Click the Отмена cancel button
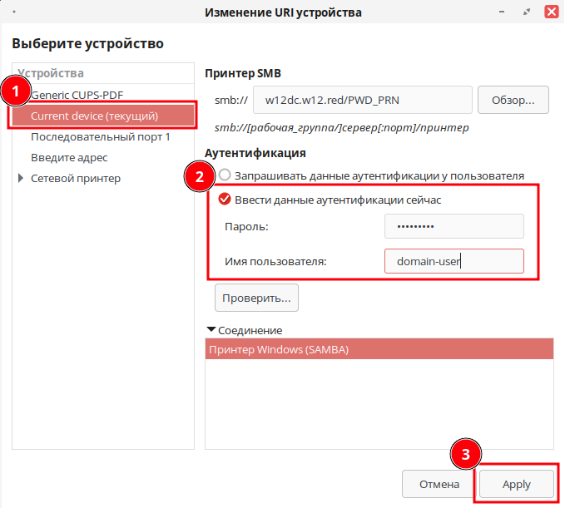565x508 pixels. [439, 484]
